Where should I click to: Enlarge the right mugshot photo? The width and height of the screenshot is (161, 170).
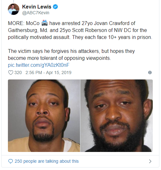coord(117,116)
